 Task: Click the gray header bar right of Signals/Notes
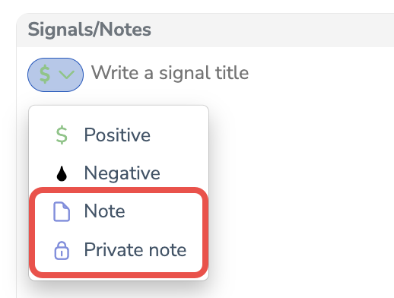click(x=272, y=30)
